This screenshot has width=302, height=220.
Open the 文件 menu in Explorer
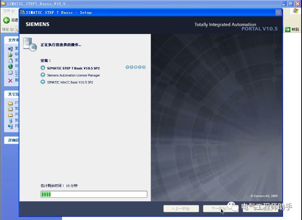point(9,11)
